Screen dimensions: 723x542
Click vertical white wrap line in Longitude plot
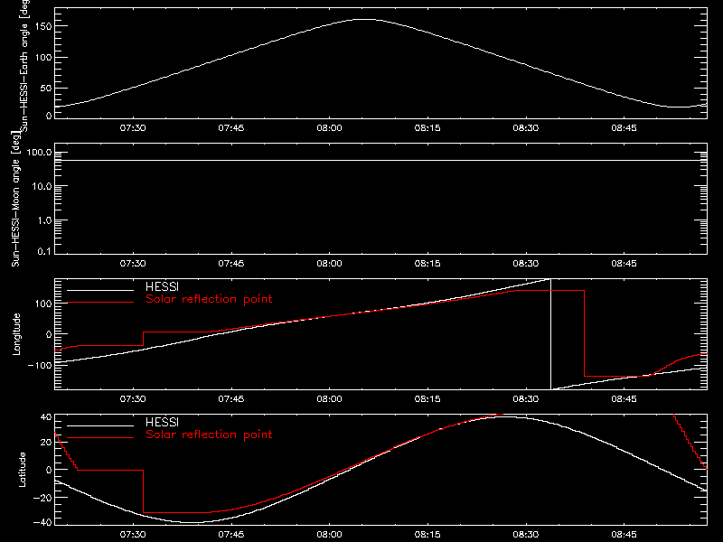pos(550,334)
